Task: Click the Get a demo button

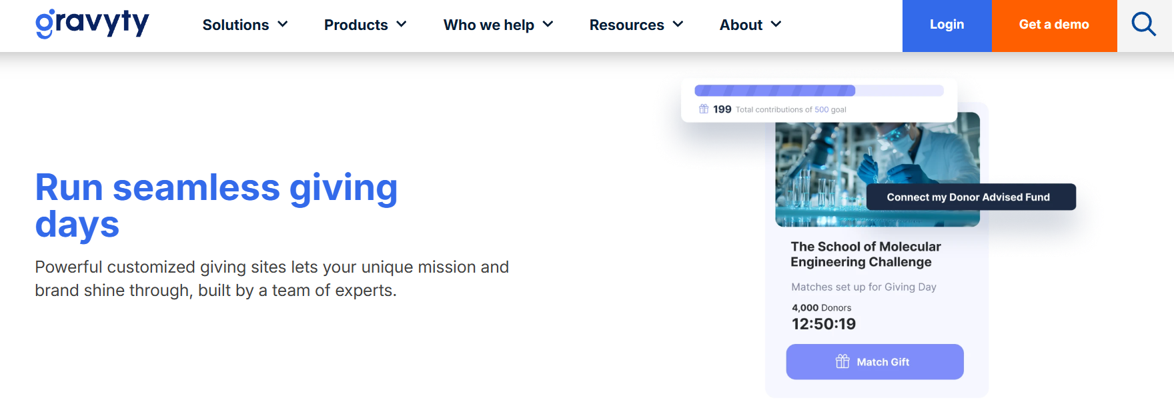Action: [1055, 25]
